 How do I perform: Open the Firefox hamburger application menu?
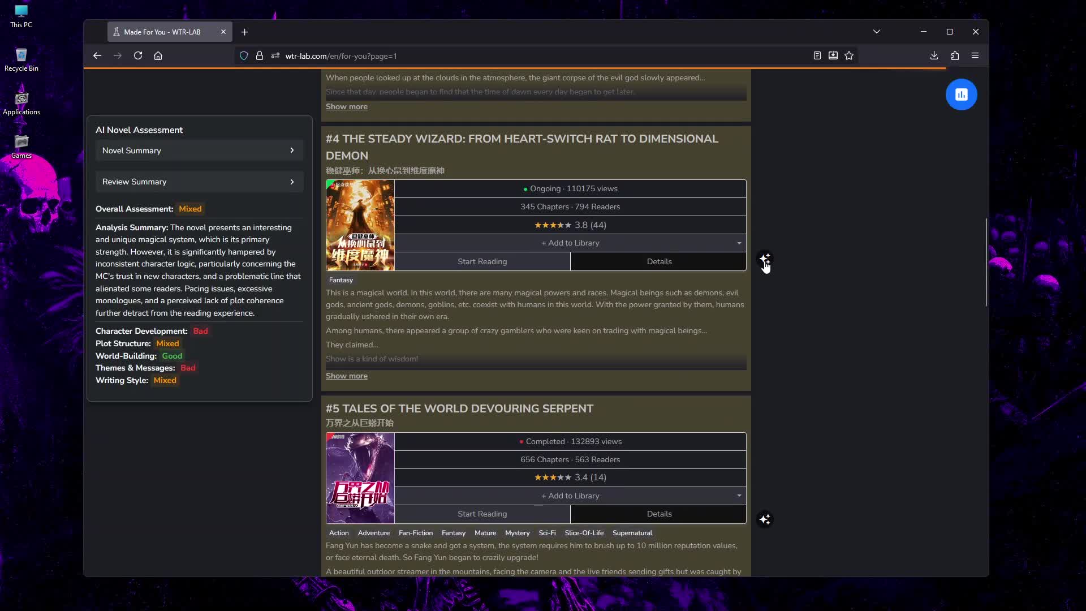pyautogui.click(x=975, y=55)
